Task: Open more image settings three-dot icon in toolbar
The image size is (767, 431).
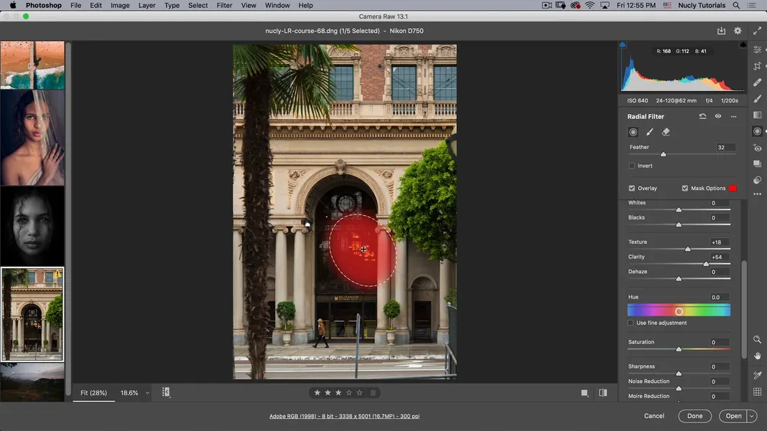Action: coord(757,194)
